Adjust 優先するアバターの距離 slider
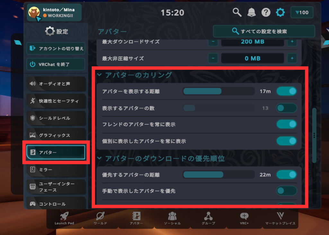This screenshot has height=235, width=329. click(218, 174)
